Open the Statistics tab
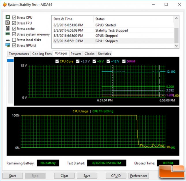Screen dimensions: 186x181 tap(104, 54)
